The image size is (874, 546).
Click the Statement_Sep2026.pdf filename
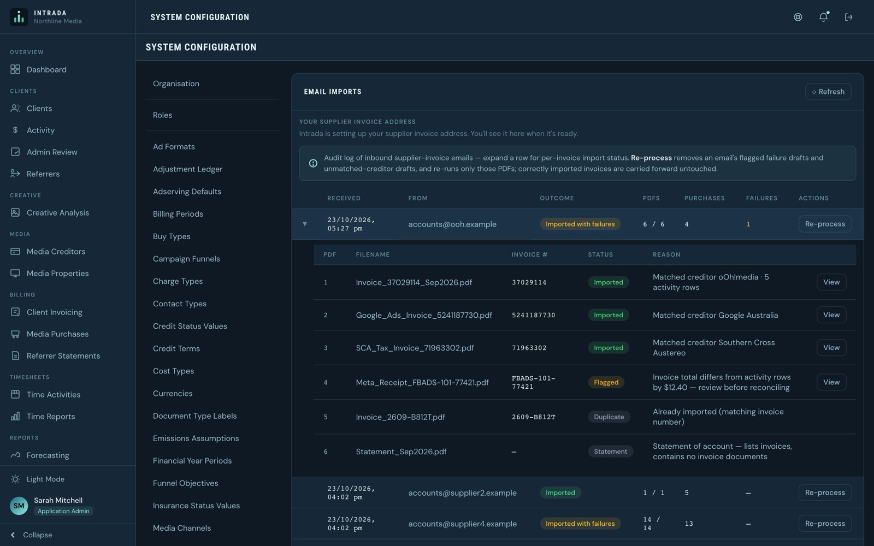(401, 452)
